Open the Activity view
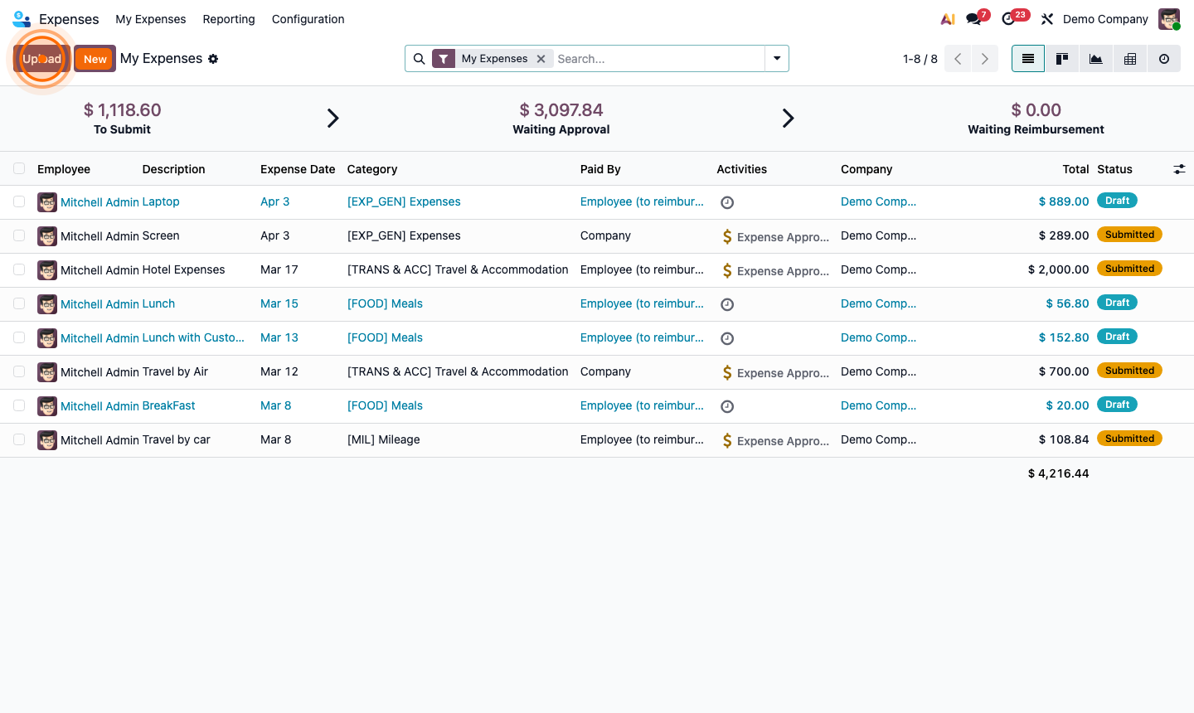 click(1163, 59)
